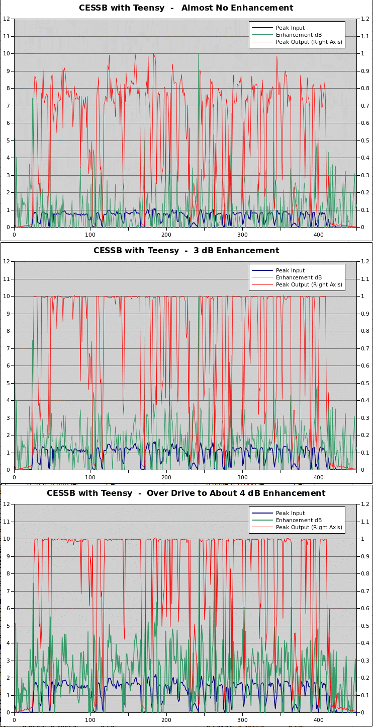Click x-axis value '200' of the Over Drive chart

click(166, 720)
